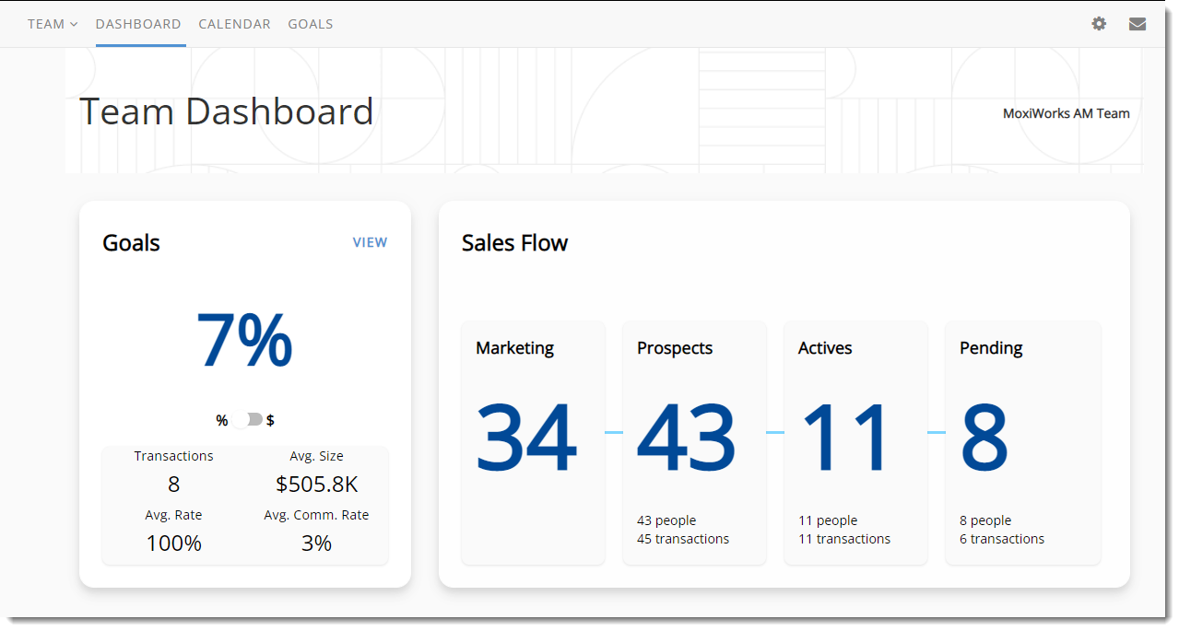
Task: Switch to the Calendar tab
Action: point(234,24)
